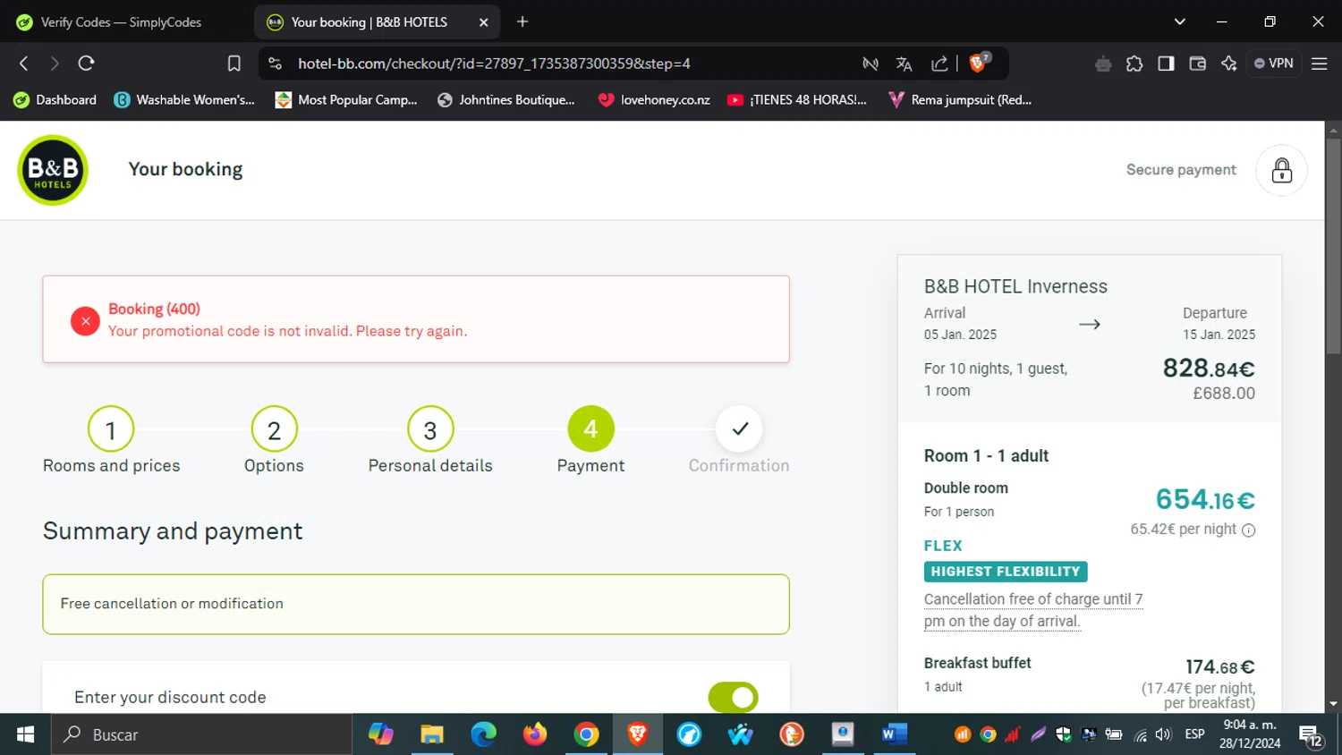This screenshot has width=1342, height=755.
Task: Click cancellation free of charge policy link
Action: (1033, 610)
